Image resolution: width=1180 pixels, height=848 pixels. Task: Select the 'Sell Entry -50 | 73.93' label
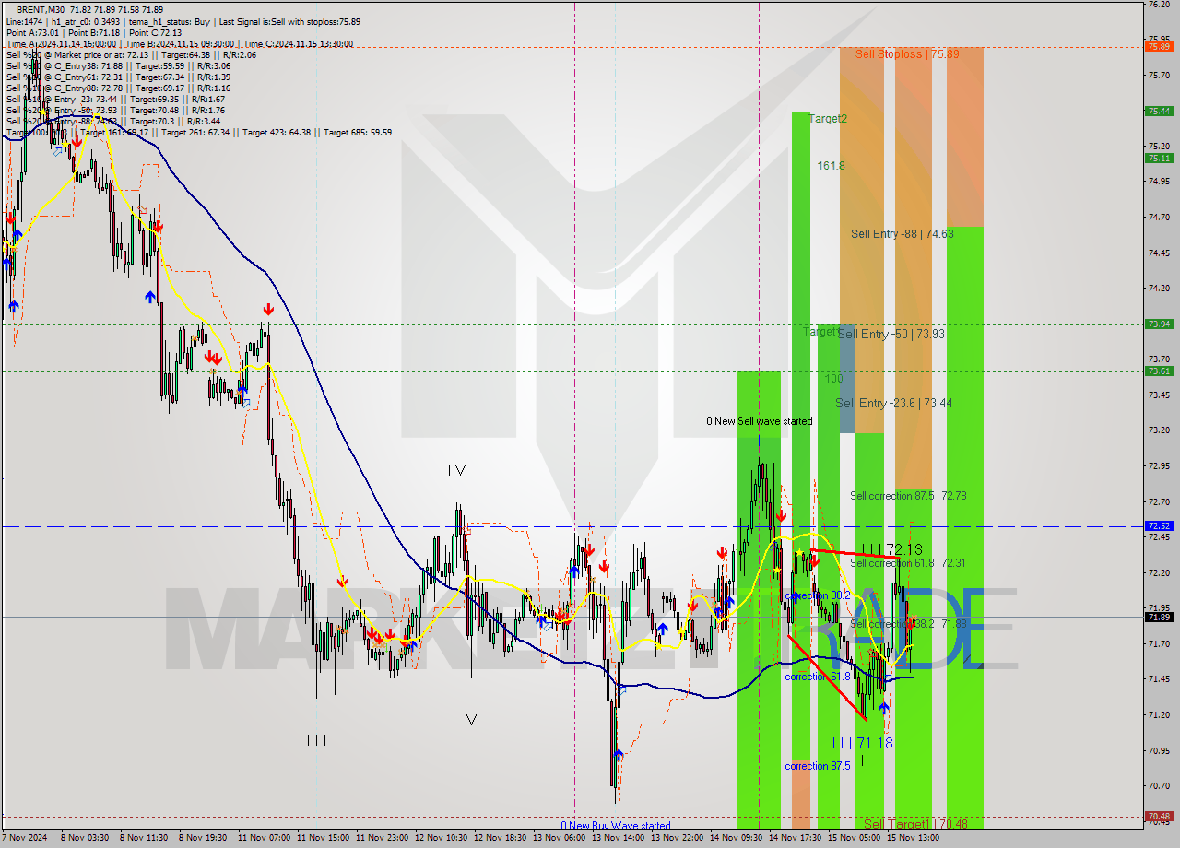[x=891, y=334]
